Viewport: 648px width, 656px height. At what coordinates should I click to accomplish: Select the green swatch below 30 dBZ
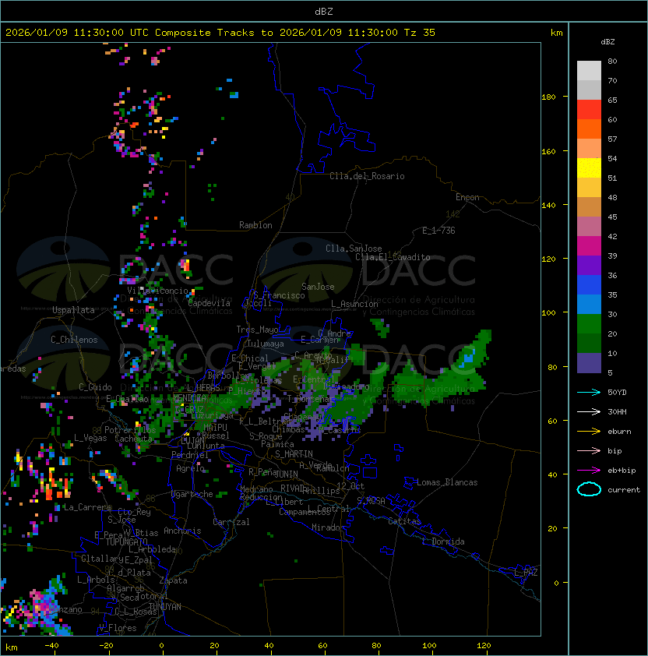589,324
